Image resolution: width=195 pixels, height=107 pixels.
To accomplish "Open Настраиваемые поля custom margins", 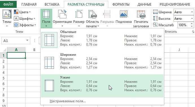I will click(x=68, y=101).
